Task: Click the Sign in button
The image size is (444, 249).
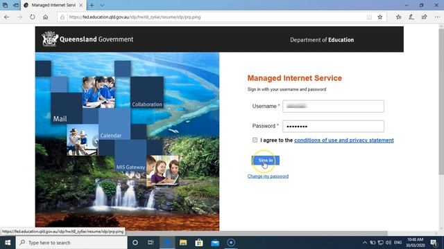Action: click(265, 160)
